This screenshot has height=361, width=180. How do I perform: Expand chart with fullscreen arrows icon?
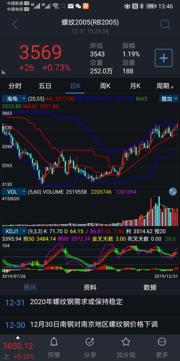pos(173,192)
